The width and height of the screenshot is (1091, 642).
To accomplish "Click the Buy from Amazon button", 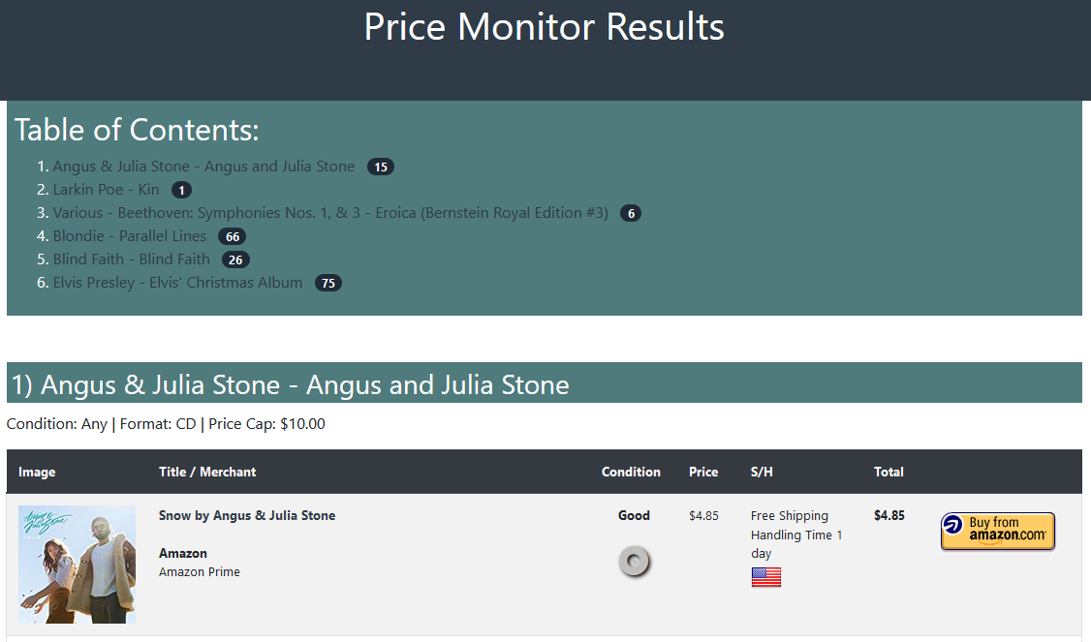I will [x=997, y=532].
